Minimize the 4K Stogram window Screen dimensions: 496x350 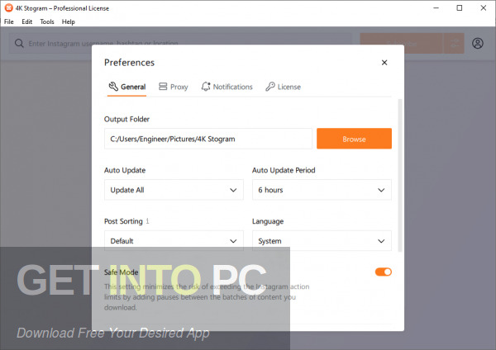[436, 8]
